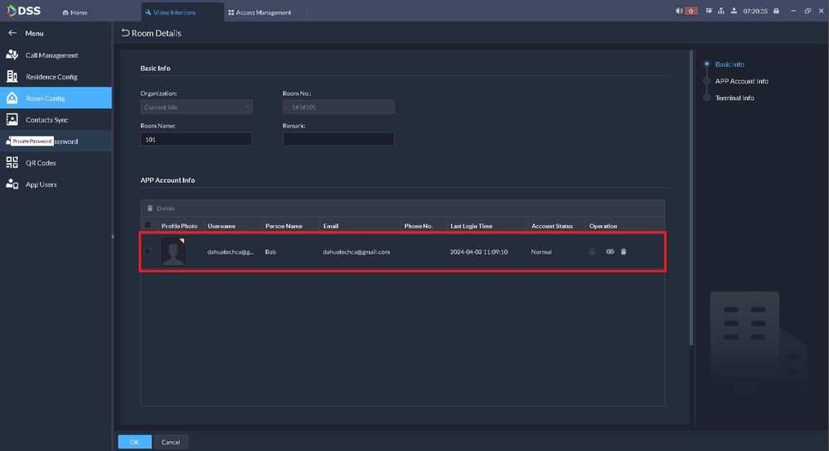Click the link icon in Bob's row

coord(610,252)
